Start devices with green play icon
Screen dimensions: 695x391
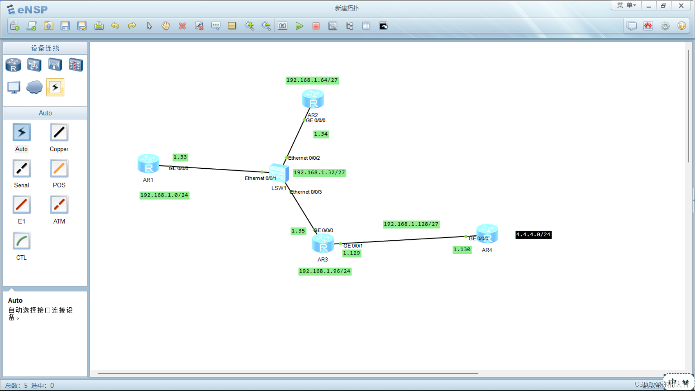(x=299, y=26)
